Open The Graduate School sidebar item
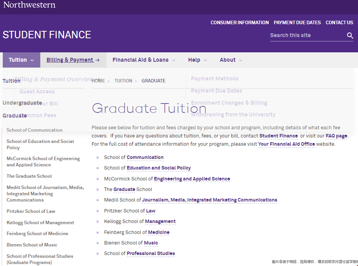Viewport: 358px width, 266px height. 29,176
